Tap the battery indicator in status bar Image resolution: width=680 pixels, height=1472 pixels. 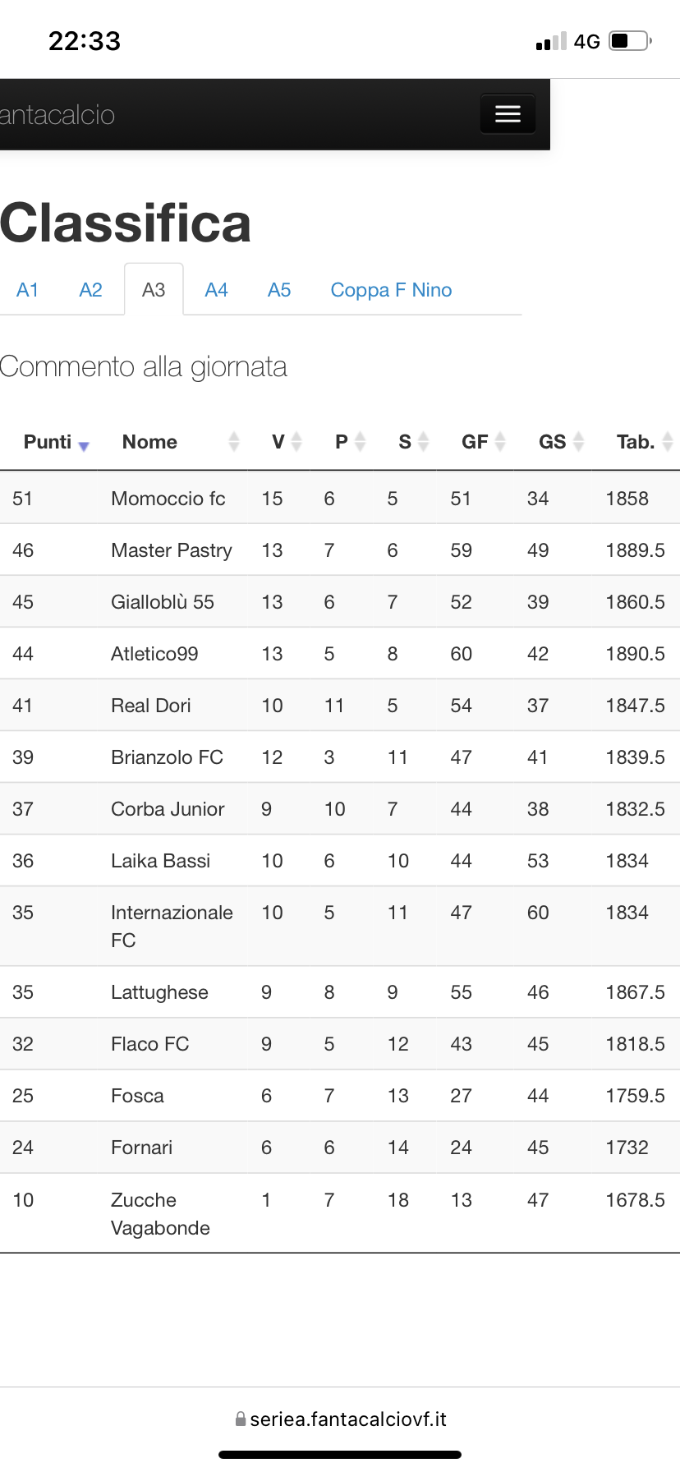tap(631, 40)
